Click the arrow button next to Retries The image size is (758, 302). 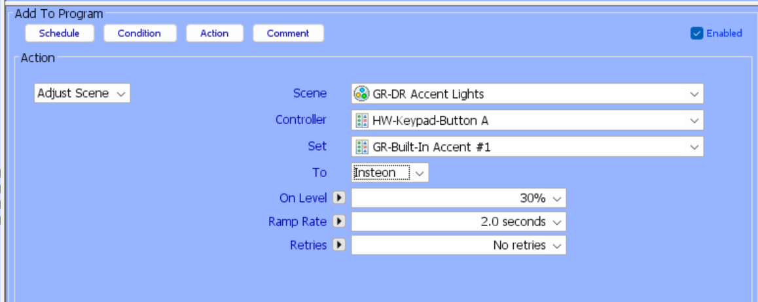click(338, 245)
